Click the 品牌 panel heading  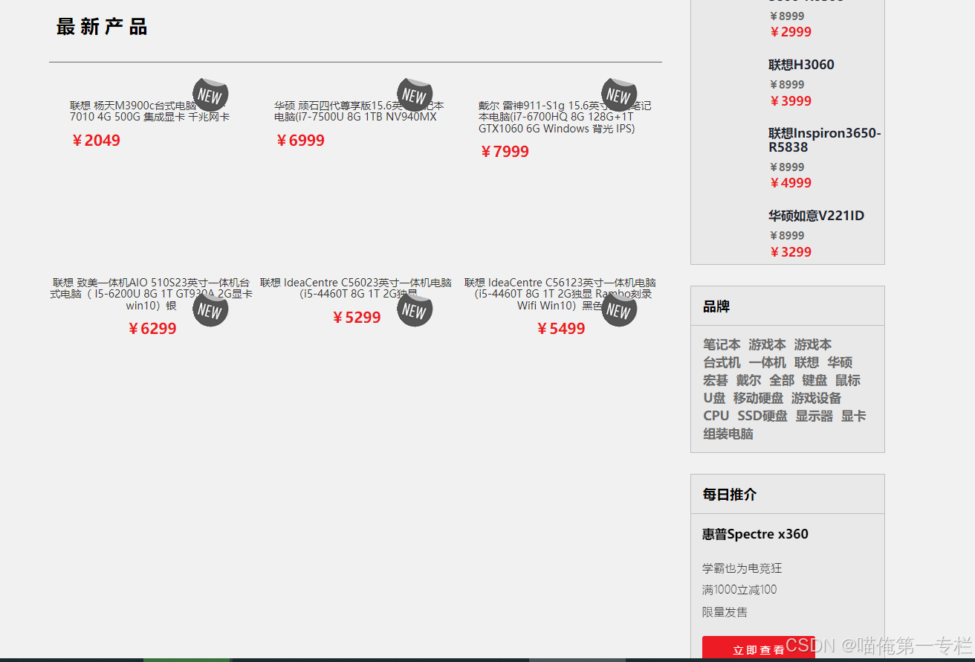pyautogui.click(x=716, y=306)
